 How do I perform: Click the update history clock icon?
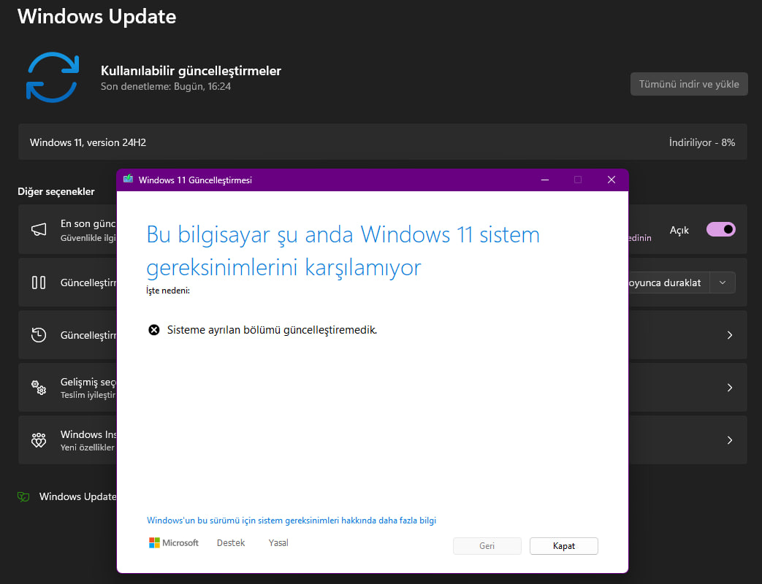pos(39,335)
